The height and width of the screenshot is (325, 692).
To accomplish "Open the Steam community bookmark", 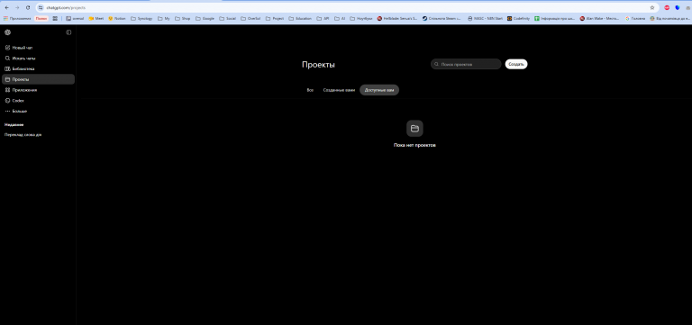I will tap(442, 19).
